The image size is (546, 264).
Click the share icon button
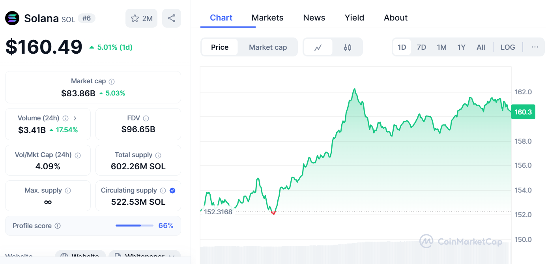[x=172, y=18]
